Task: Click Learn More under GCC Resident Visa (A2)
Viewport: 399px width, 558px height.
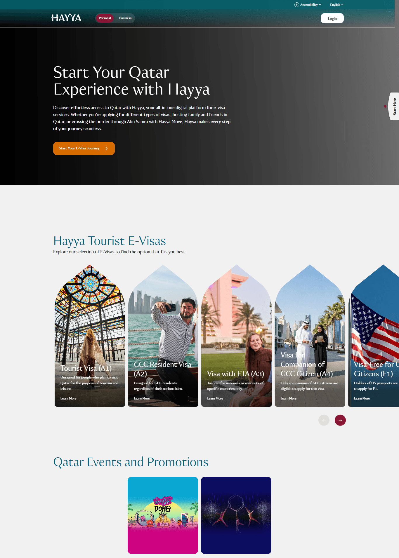Action: coord(142,398)
